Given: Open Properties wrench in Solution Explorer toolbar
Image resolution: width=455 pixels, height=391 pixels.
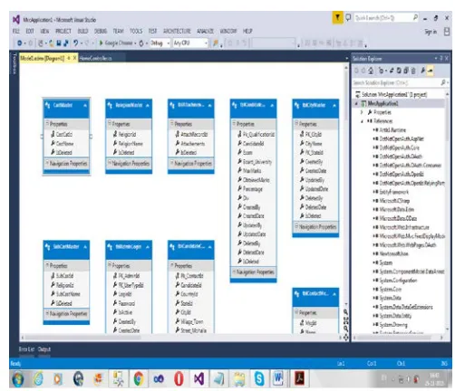Looking at the screenshot, I should (423, 71).
